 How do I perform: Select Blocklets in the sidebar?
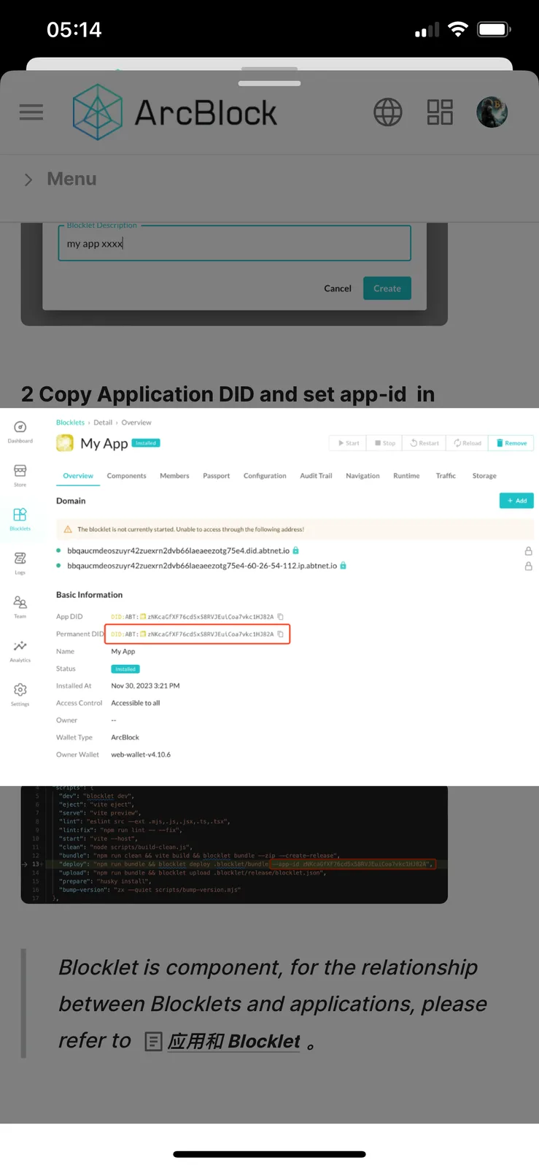20,519
